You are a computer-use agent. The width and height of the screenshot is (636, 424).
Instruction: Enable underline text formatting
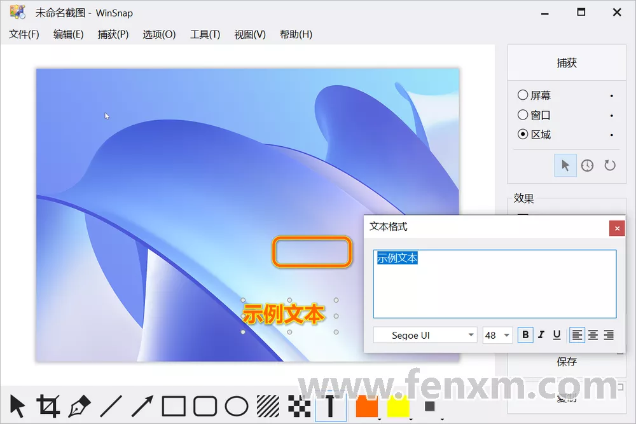tap(556, 335)
